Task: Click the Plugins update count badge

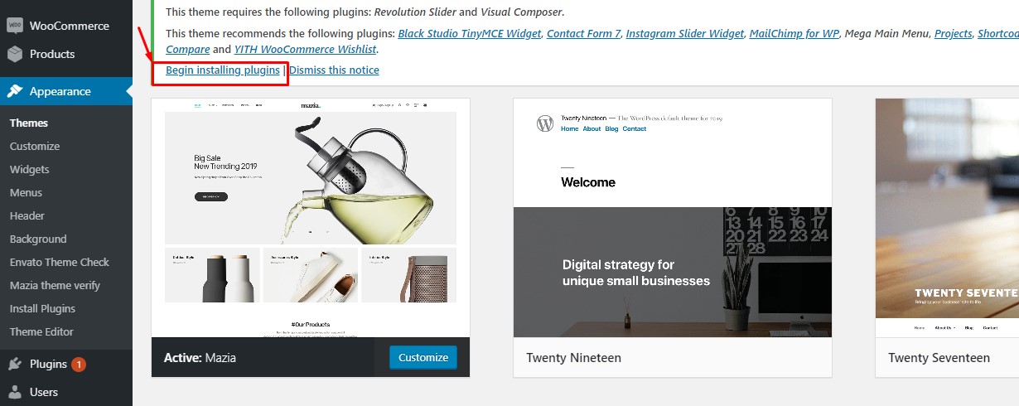Action: pos(78,364)
